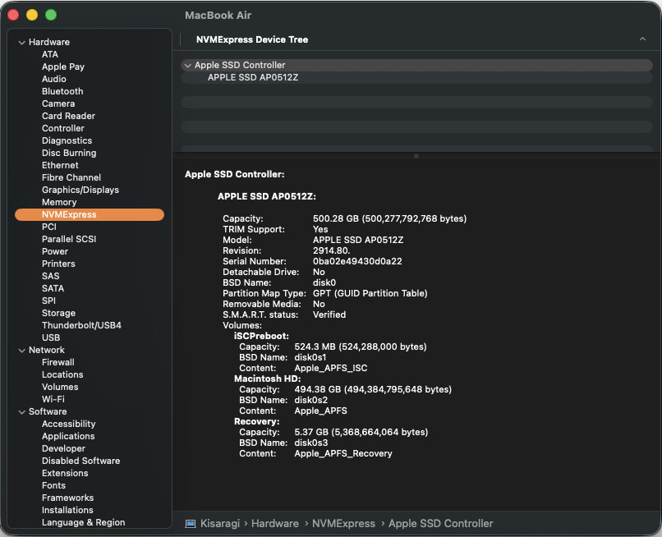Image resolution: width=662 pixels, height=537 pixels.
Task: Click the yellow minimize window button
Action: click(x=32, y=15)
